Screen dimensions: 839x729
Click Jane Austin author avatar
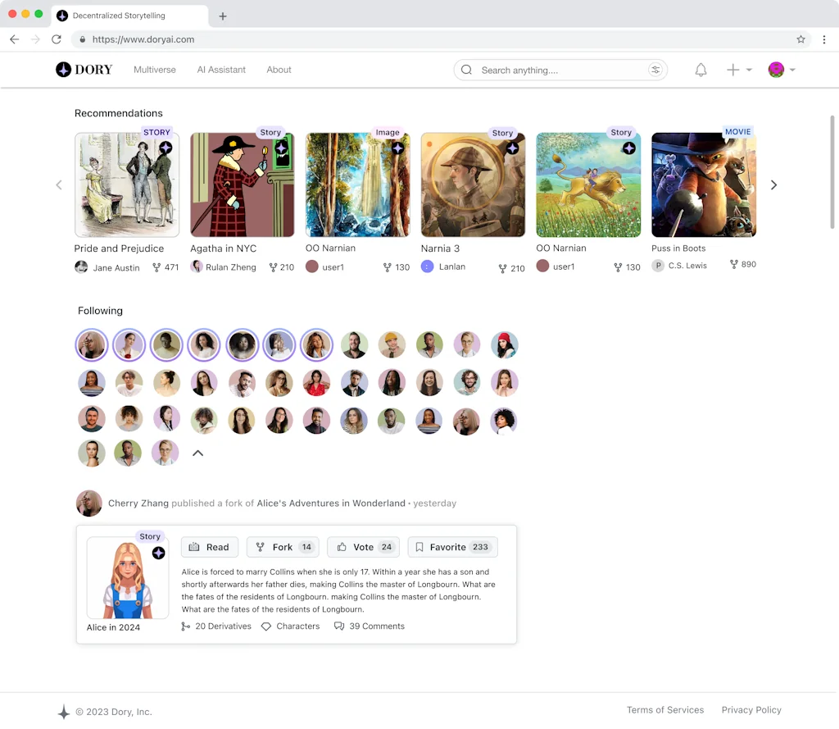[x=81, y=267]
